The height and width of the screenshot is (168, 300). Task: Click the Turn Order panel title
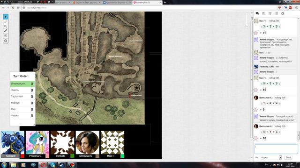tap(21, 76)
